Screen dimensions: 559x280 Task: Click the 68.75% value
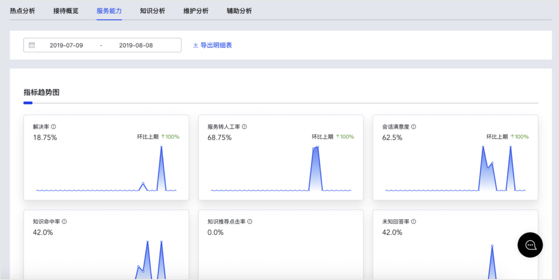click(x=220, y=137)
